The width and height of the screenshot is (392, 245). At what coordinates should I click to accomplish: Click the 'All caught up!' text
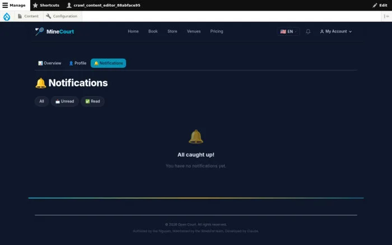tap(196, 155)
